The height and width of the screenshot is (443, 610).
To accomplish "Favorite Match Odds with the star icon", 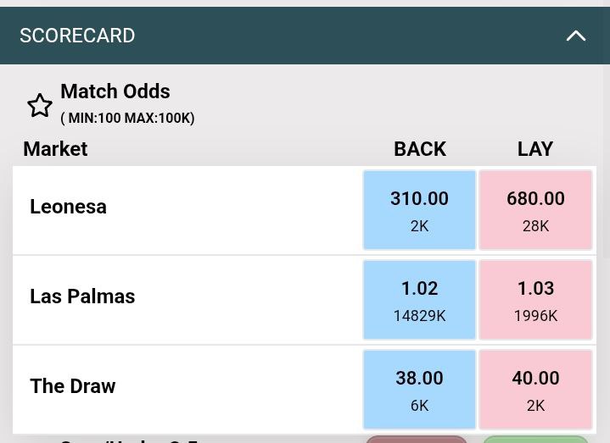I will [40, 105].
